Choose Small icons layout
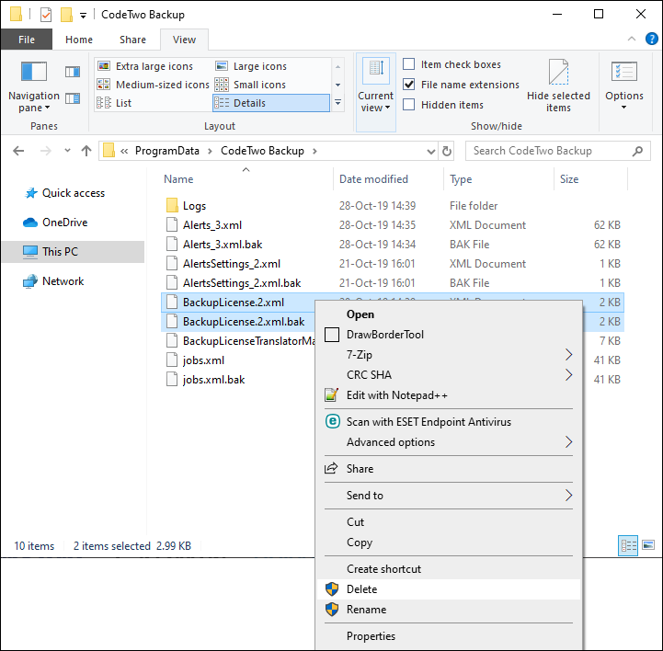 (250, 85)
